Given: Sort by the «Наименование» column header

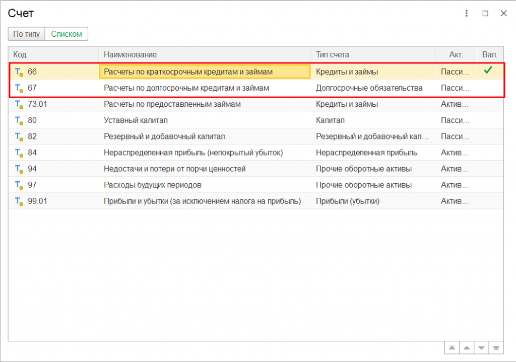Looking at the screenshot, I should click(x=204, y=54).
